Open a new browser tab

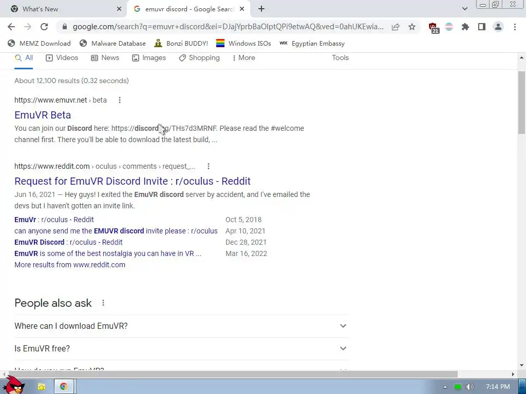(261, 9)
